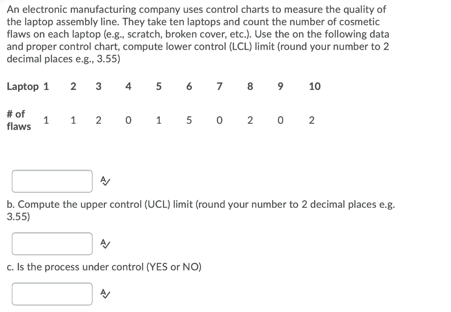
Task: Click the A-checkmark icon beside UCL answer box
Action: [x=105, y=243]
